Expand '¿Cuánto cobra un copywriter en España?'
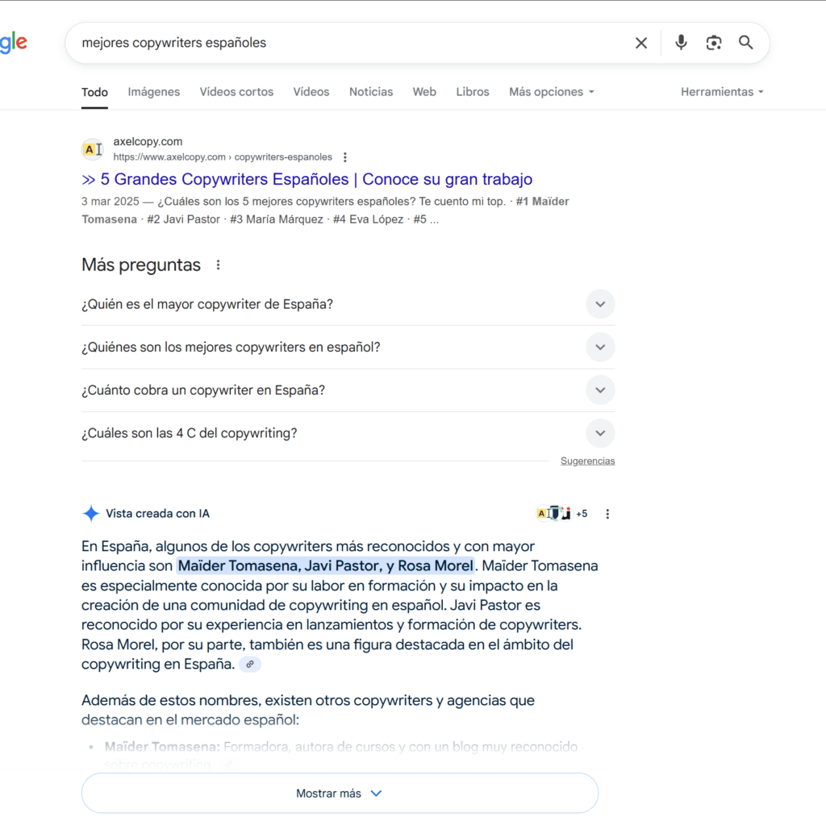826x826 pixels. 600,390
